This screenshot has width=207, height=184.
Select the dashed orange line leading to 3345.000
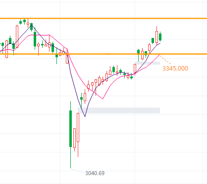click(x=165, y=60)
